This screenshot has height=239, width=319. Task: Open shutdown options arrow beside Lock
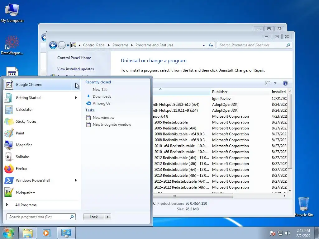pyautogui.click(x=107, y=217)
